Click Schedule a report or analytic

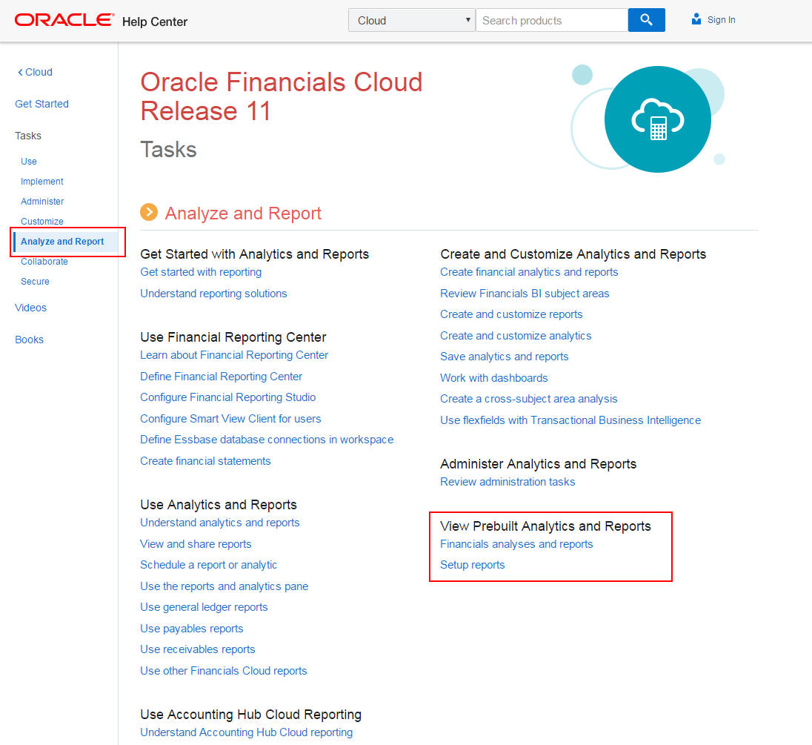pyautogui.click(x=208, y=565)
